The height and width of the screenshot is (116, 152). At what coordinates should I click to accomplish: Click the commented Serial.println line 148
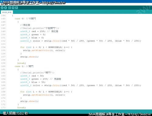[40, 28]
